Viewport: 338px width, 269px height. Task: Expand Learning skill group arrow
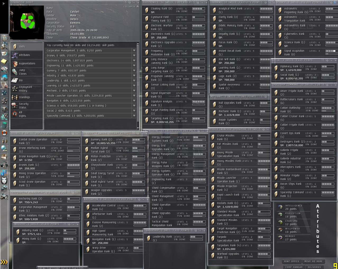pyautogui.click(x=134, y=86)
